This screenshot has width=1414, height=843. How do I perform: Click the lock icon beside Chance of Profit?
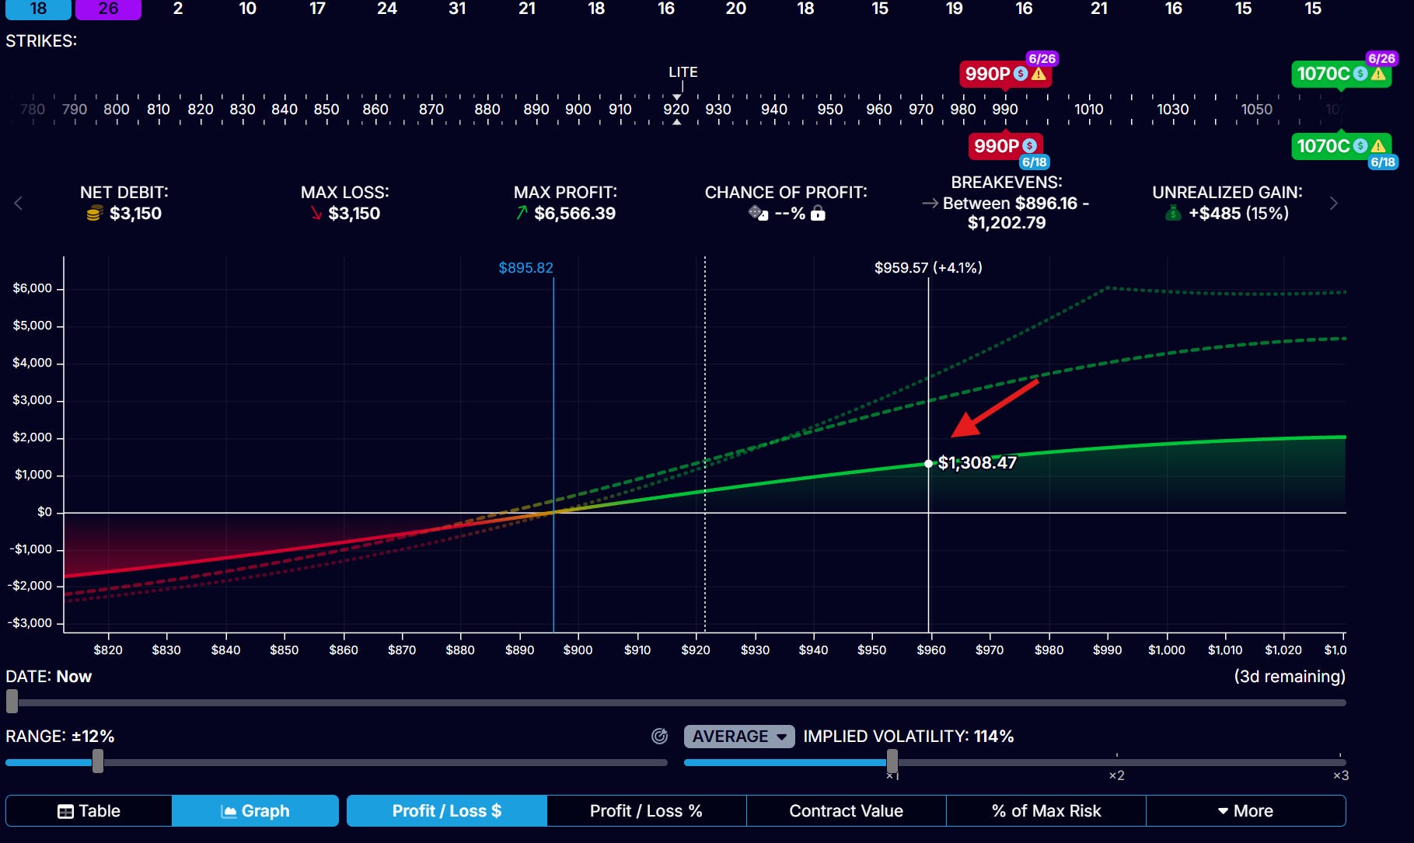pos(818,213)
